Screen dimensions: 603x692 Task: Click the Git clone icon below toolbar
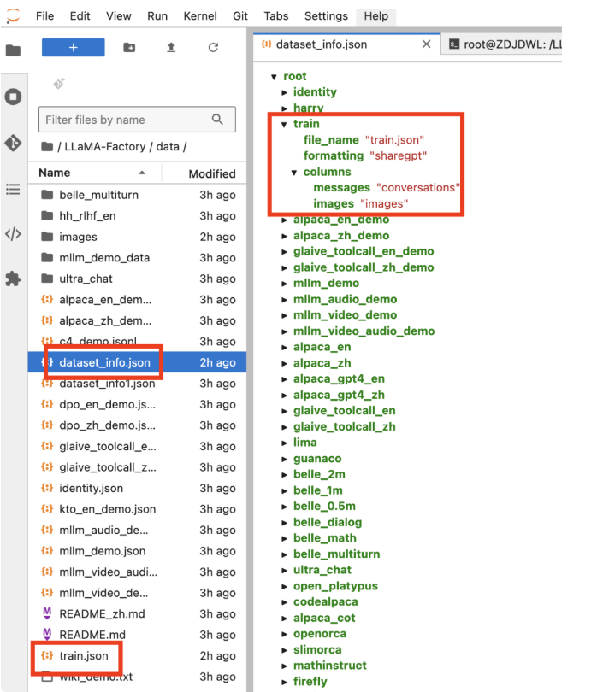tap(59, 84)
